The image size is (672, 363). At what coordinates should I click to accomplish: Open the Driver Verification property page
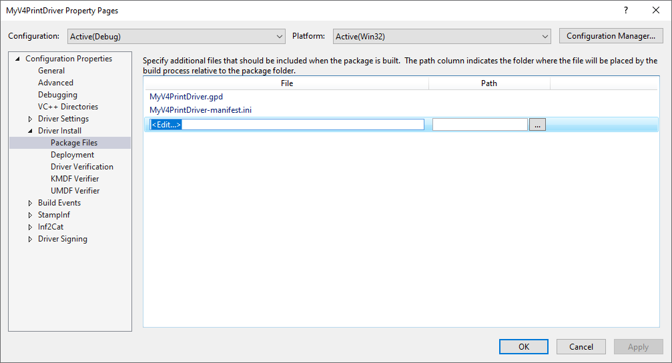82,167
